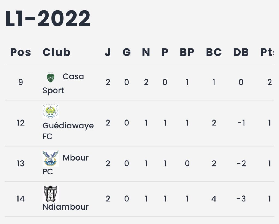Click the L1-2022 table title
Viewport: 279px width, 224px height.
point(48,19)
